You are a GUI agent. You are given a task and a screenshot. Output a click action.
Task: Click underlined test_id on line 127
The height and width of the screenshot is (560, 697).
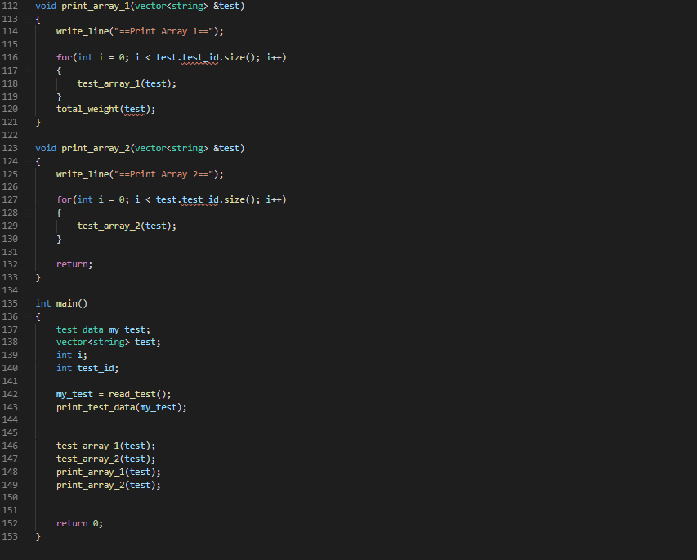point(200,199)
